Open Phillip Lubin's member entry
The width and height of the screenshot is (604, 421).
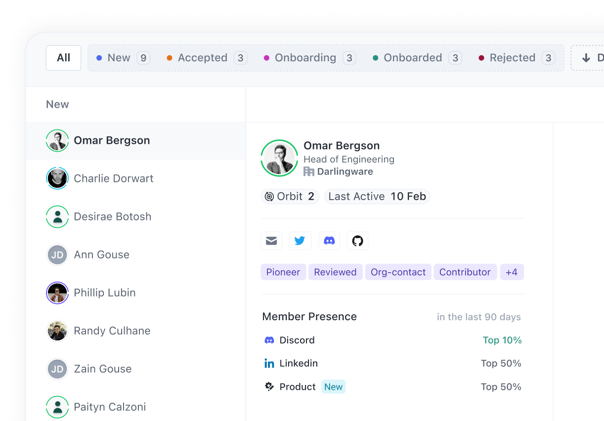[104, 293]
